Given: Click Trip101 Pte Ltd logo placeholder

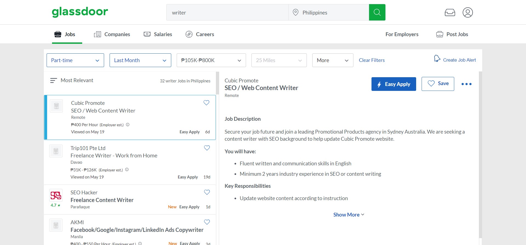Looking at the screenshot, I should click(56, 151).
